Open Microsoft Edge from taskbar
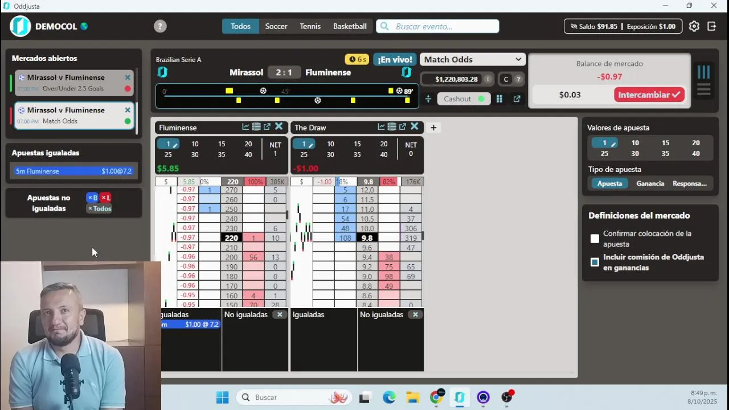This screenshot has height=410, width=729. [388, 397]
